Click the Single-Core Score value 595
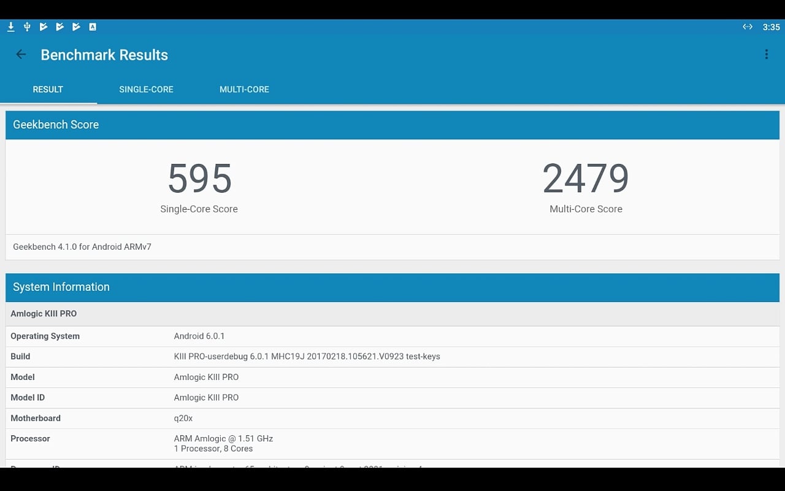This screenshot has width=785, height=491. (x=199, y=179)
